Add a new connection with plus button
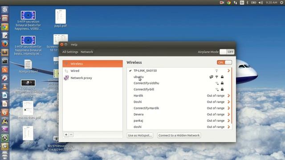285x160 pixels. (x=66, y=135)
